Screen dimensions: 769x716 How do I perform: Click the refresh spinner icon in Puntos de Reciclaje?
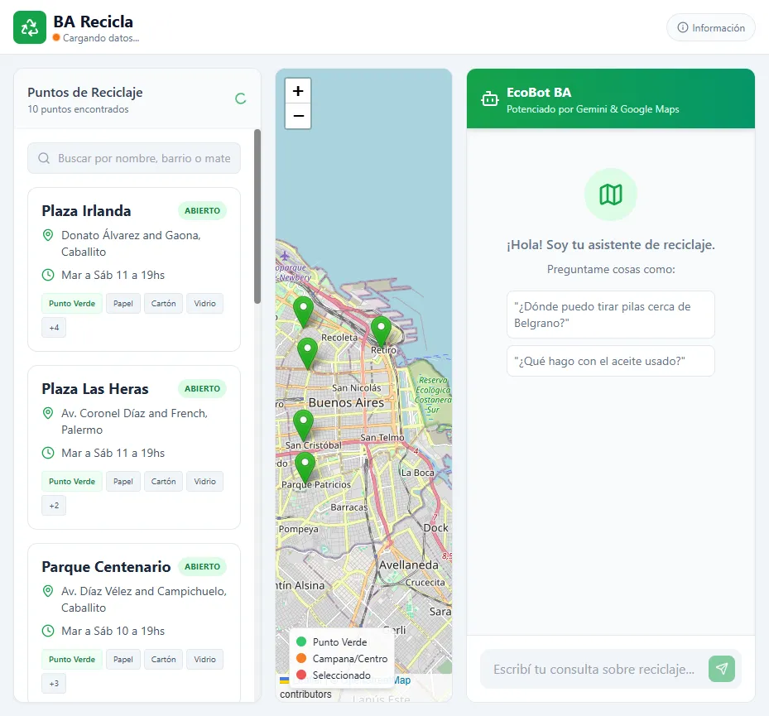pos(240,99)
